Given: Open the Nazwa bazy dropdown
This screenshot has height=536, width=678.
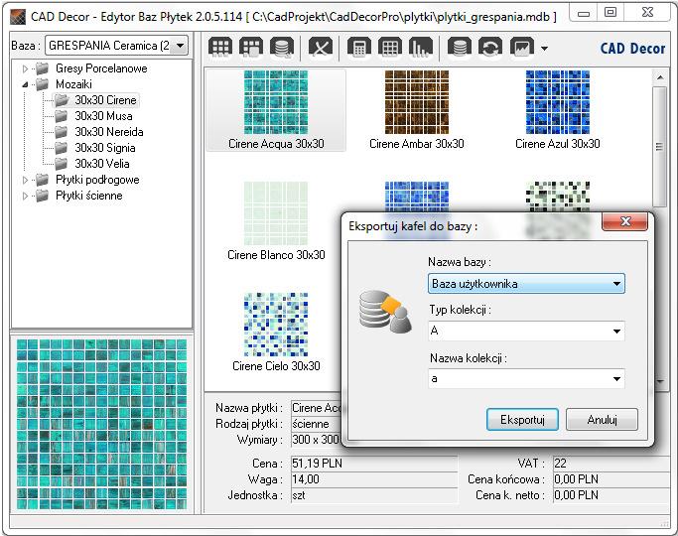Looking at the screenshot, I should [x=526, y=284].
